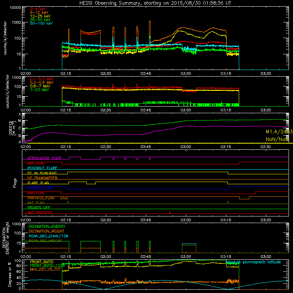Click the Flags panel axis label

pos(15,183)
